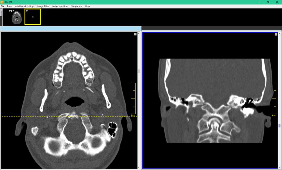
Task: Open the Additional settings menu
Action: pos(25,6)
